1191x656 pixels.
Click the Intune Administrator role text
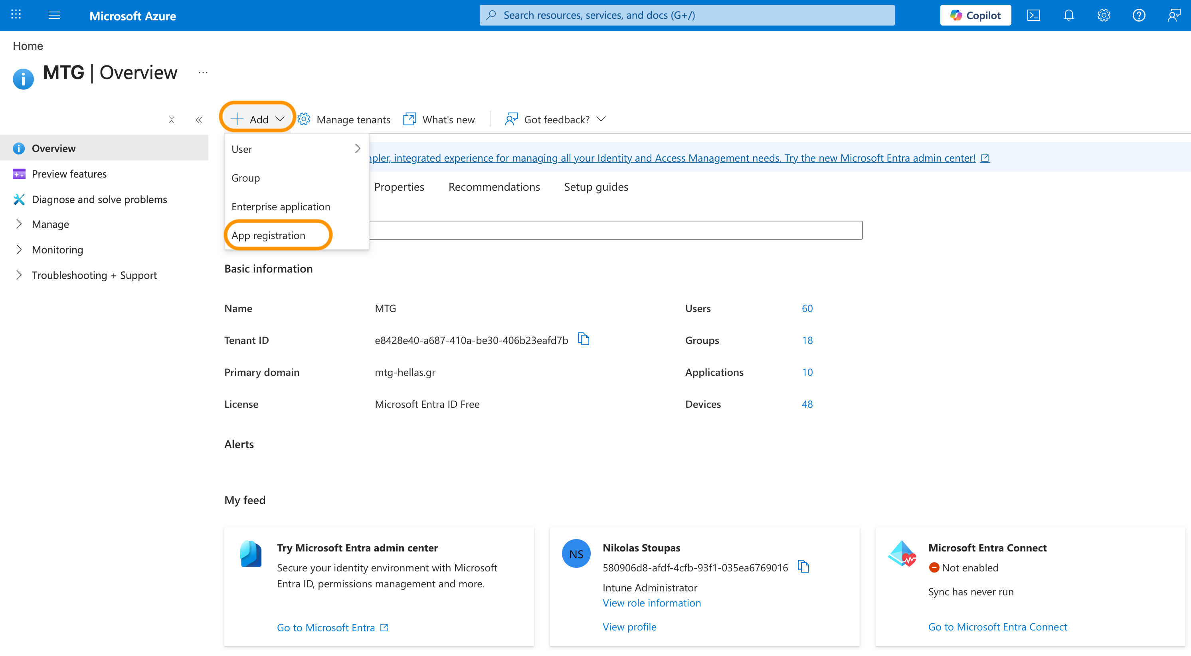(650, 588)
